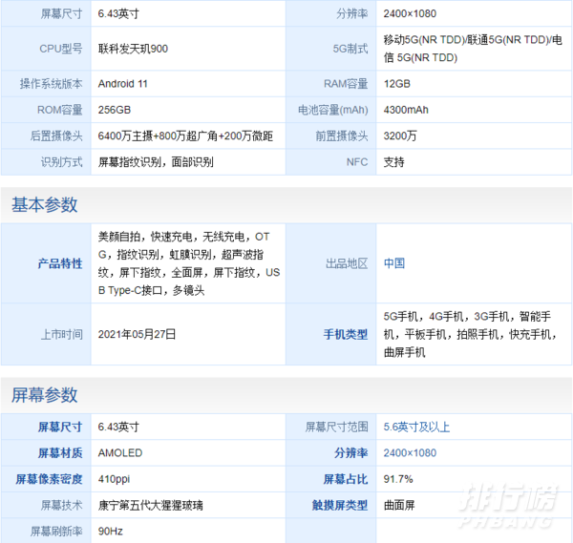Click the 基本参数 section heading

[45, 205]
